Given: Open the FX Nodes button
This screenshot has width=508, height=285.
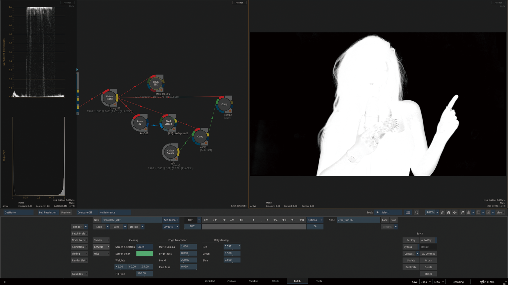Looking at the screenshot, I should [79, 274].
